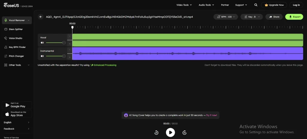Click the green Export button
The height and width of the screenshot is (139, 307).
(294, 17)
